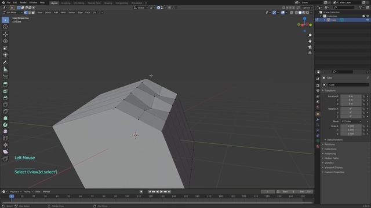Image resolution: width=371 pixels, height=208 pixels.
Task: Enable vertex select mode
Action: [x=26, y=13]
